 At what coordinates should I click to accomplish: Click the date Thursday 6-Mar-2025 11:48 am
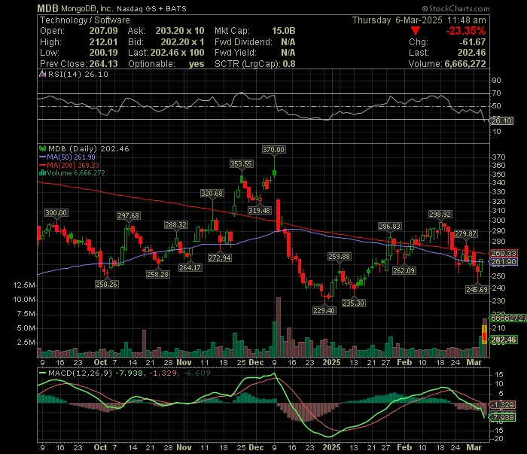click(x=419, y=20)
